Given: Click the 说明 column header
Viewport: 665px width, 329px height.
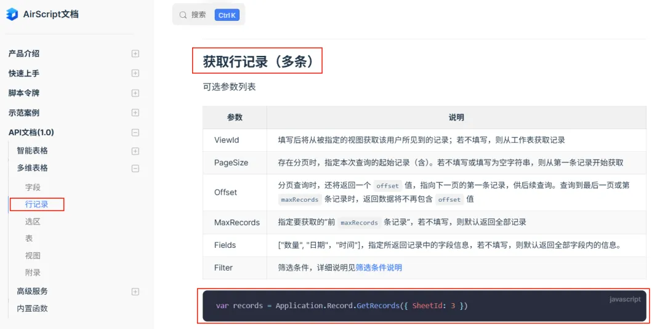Looking at the screenshot, I should [x=456, y=117].
